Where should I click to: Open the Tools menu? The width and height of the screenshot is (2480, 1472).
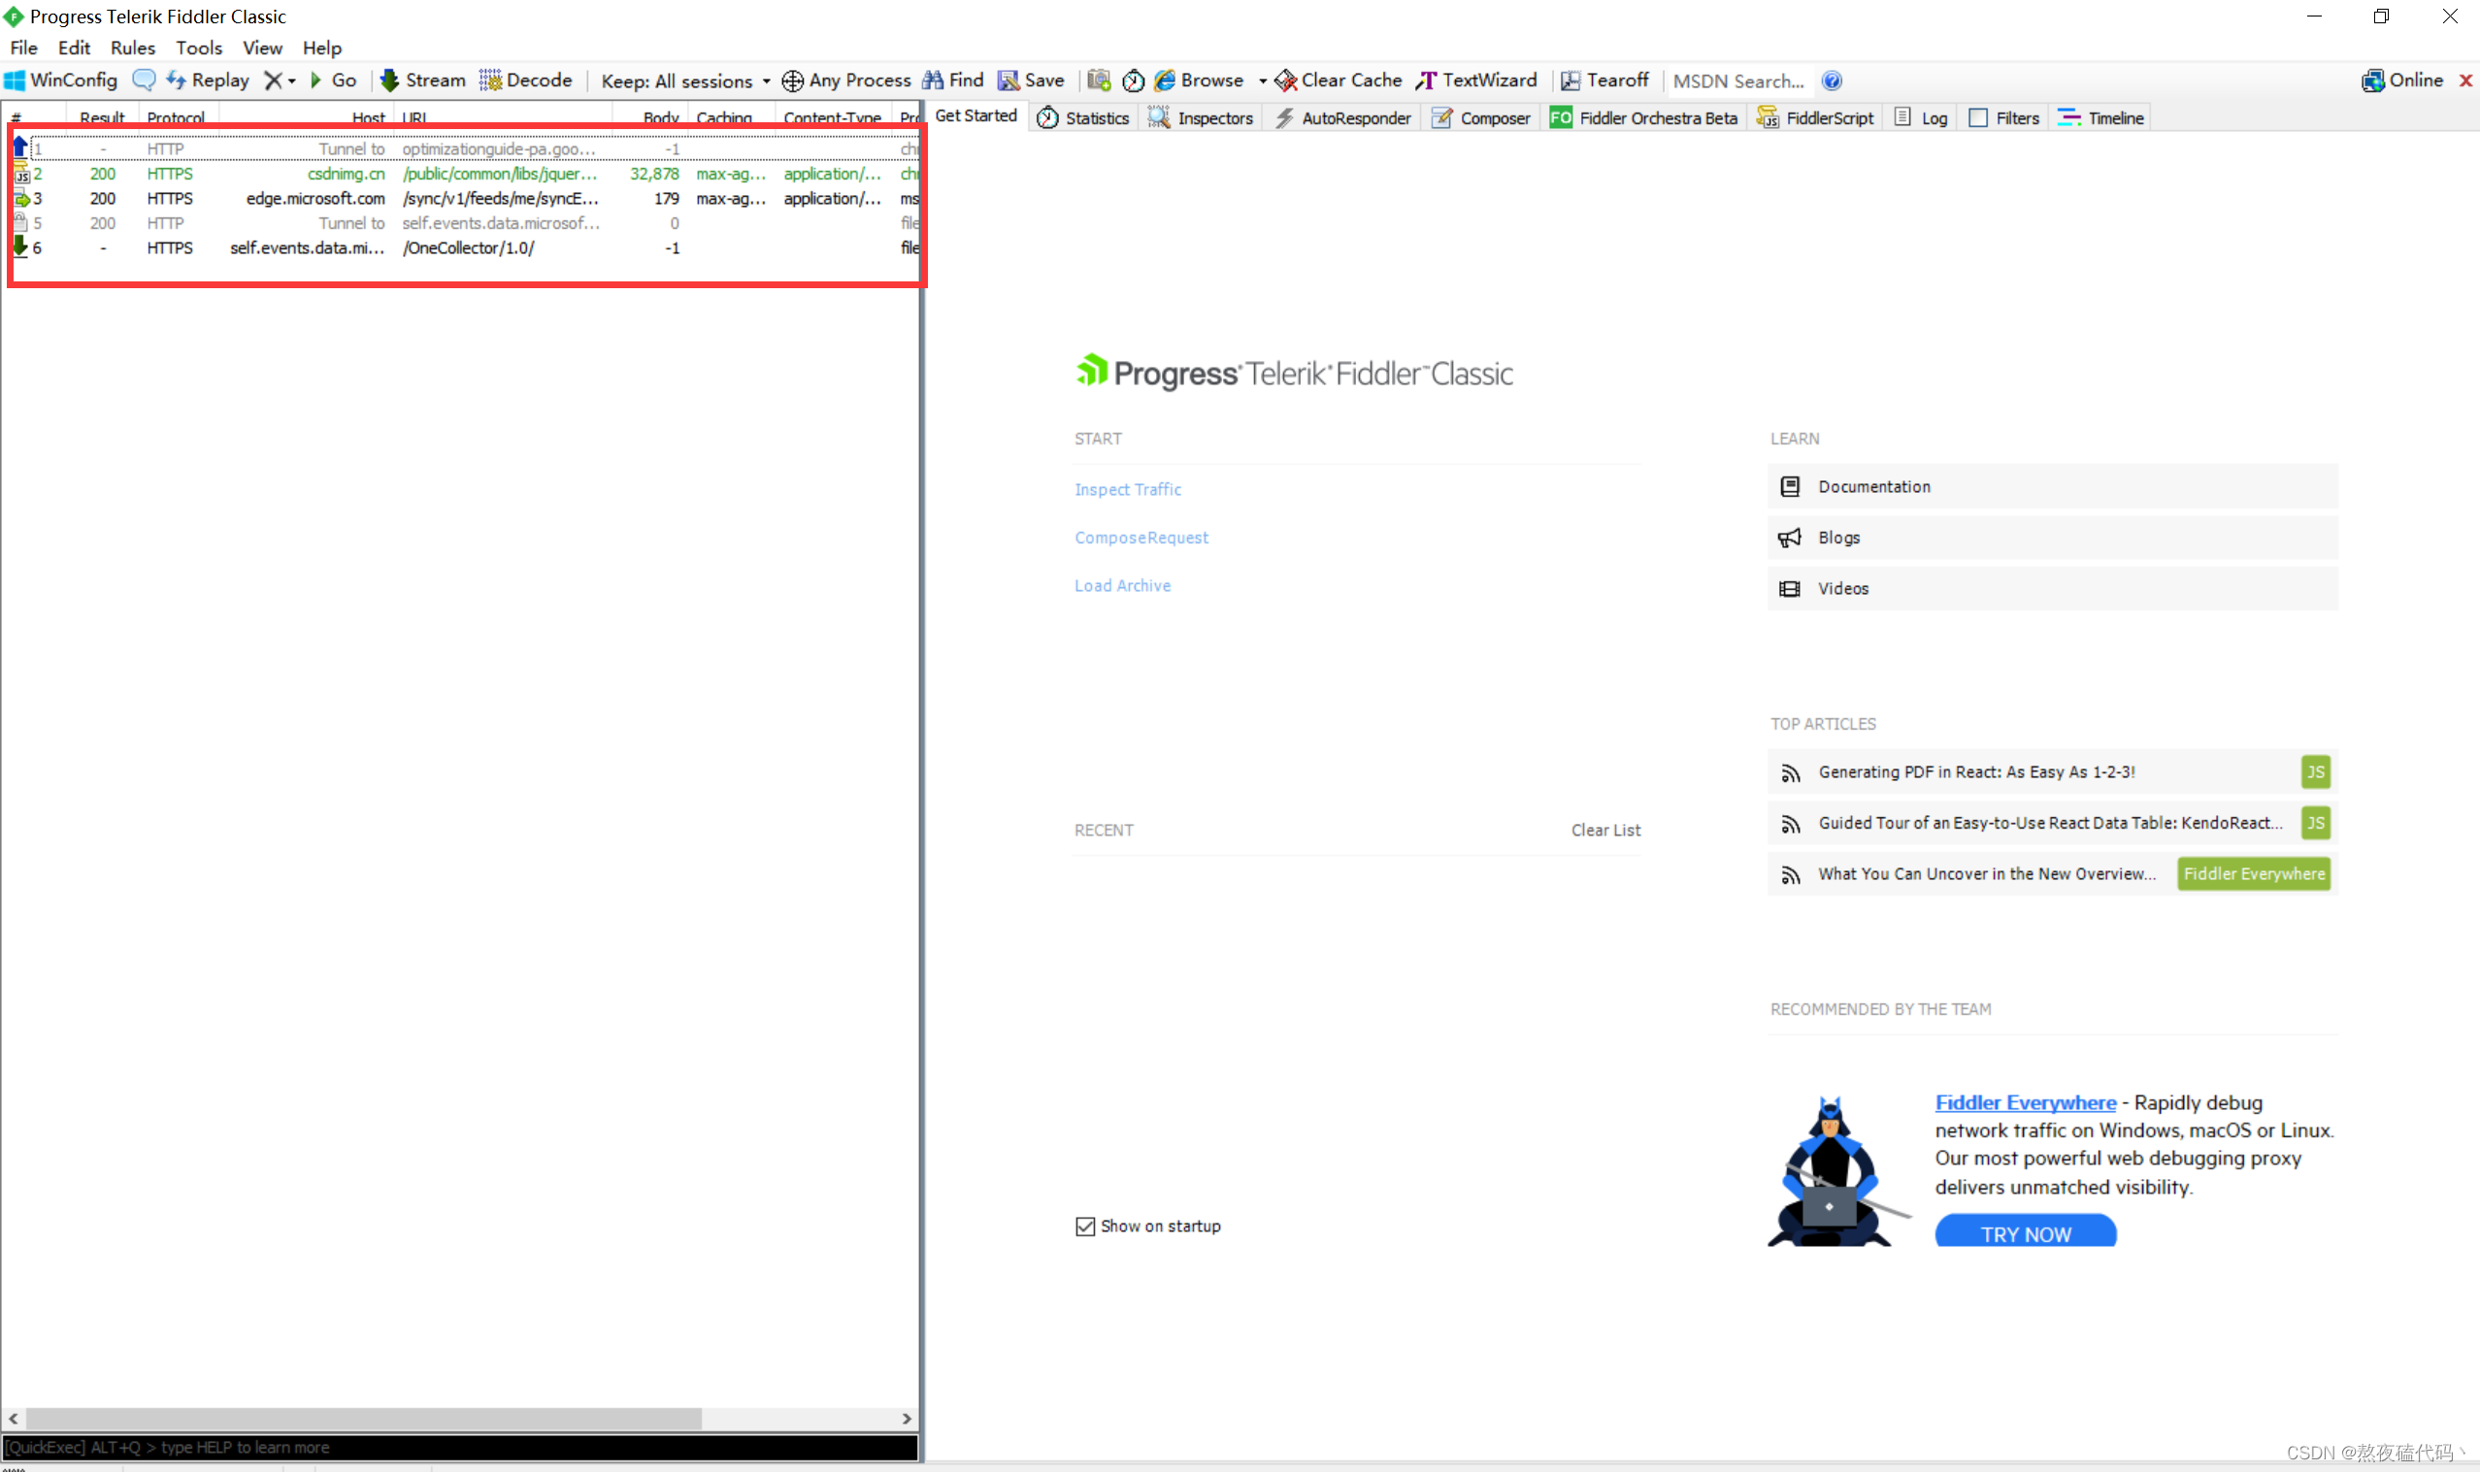(198, 48)
